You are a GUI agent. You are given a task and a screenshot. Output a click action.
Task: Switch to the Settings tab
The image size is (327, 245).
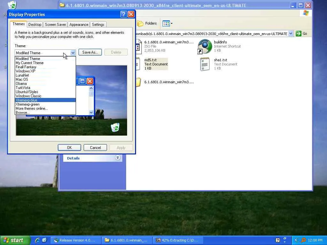point(98,24)
